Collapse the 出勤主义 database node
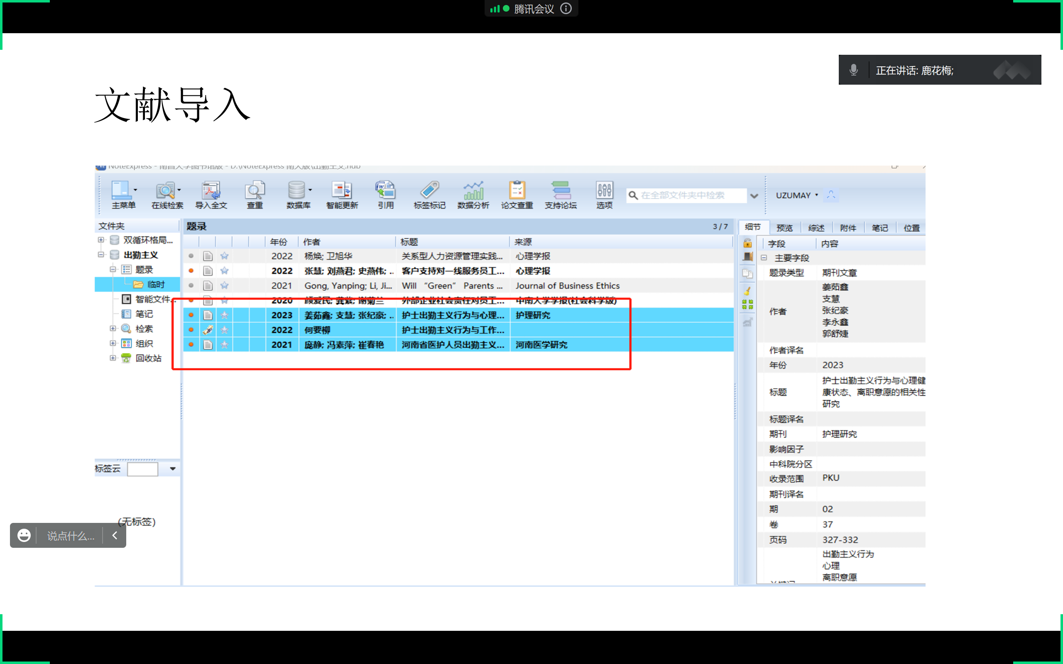Viewport: 1063px width, 664px height. 101,255
